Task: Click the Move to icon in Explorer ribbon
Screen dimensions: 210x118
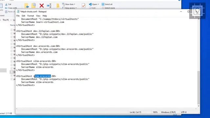Action: coord(27,6)
